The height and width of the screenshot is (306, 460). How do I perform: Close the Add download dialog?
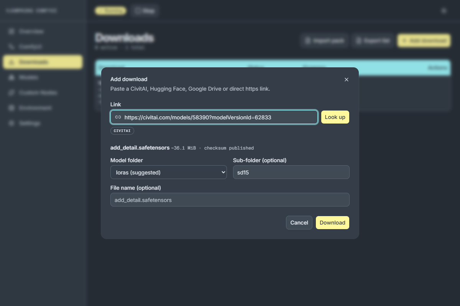347,80
